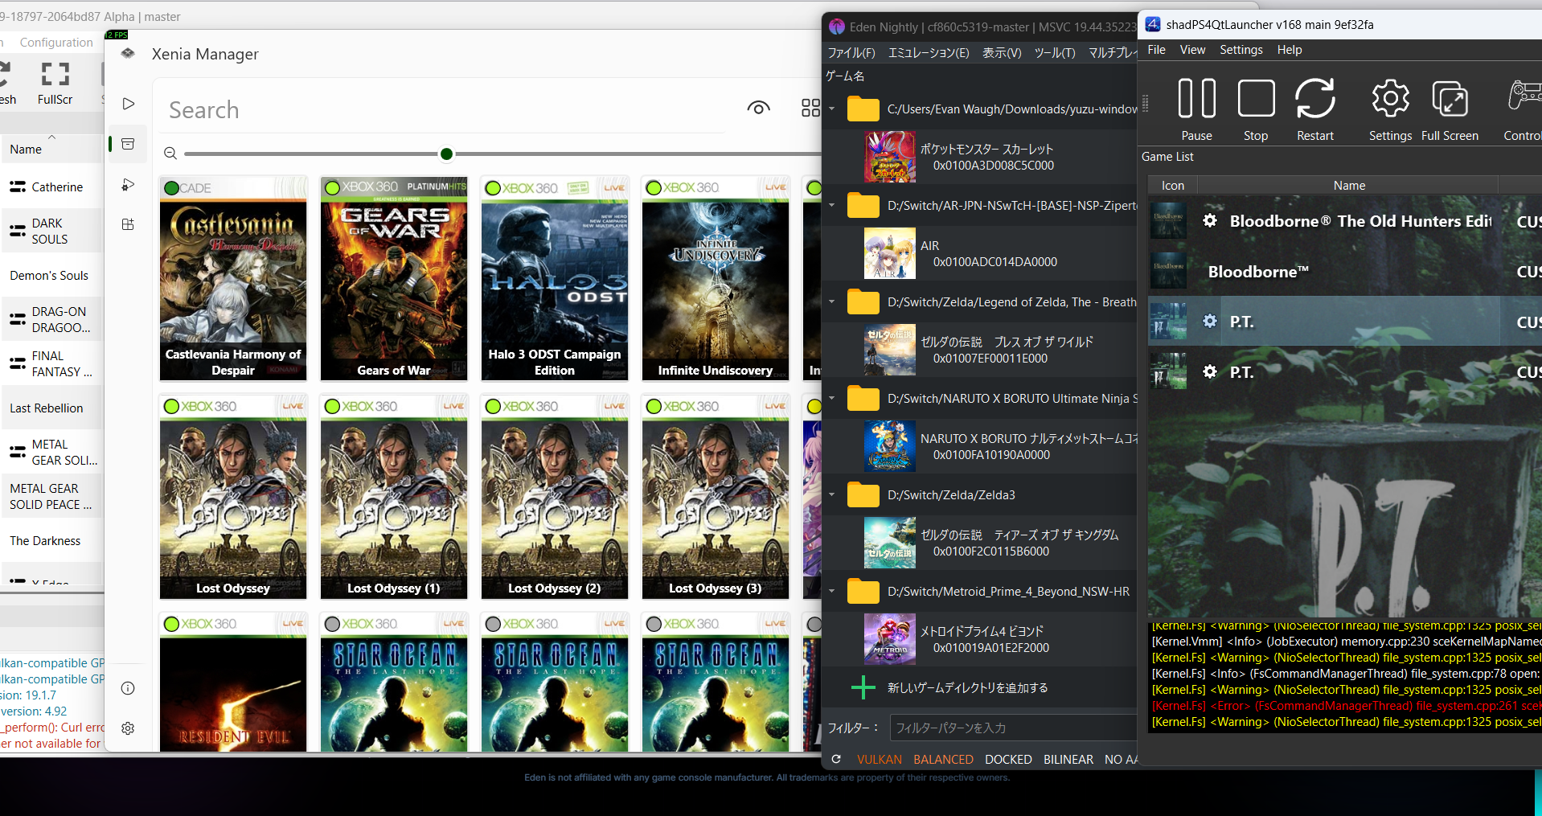This screenshot has width=1542, height=816.
Task: Click the grid-plus icon in Xenia Manager sidebar
Action: pos(128,224)
